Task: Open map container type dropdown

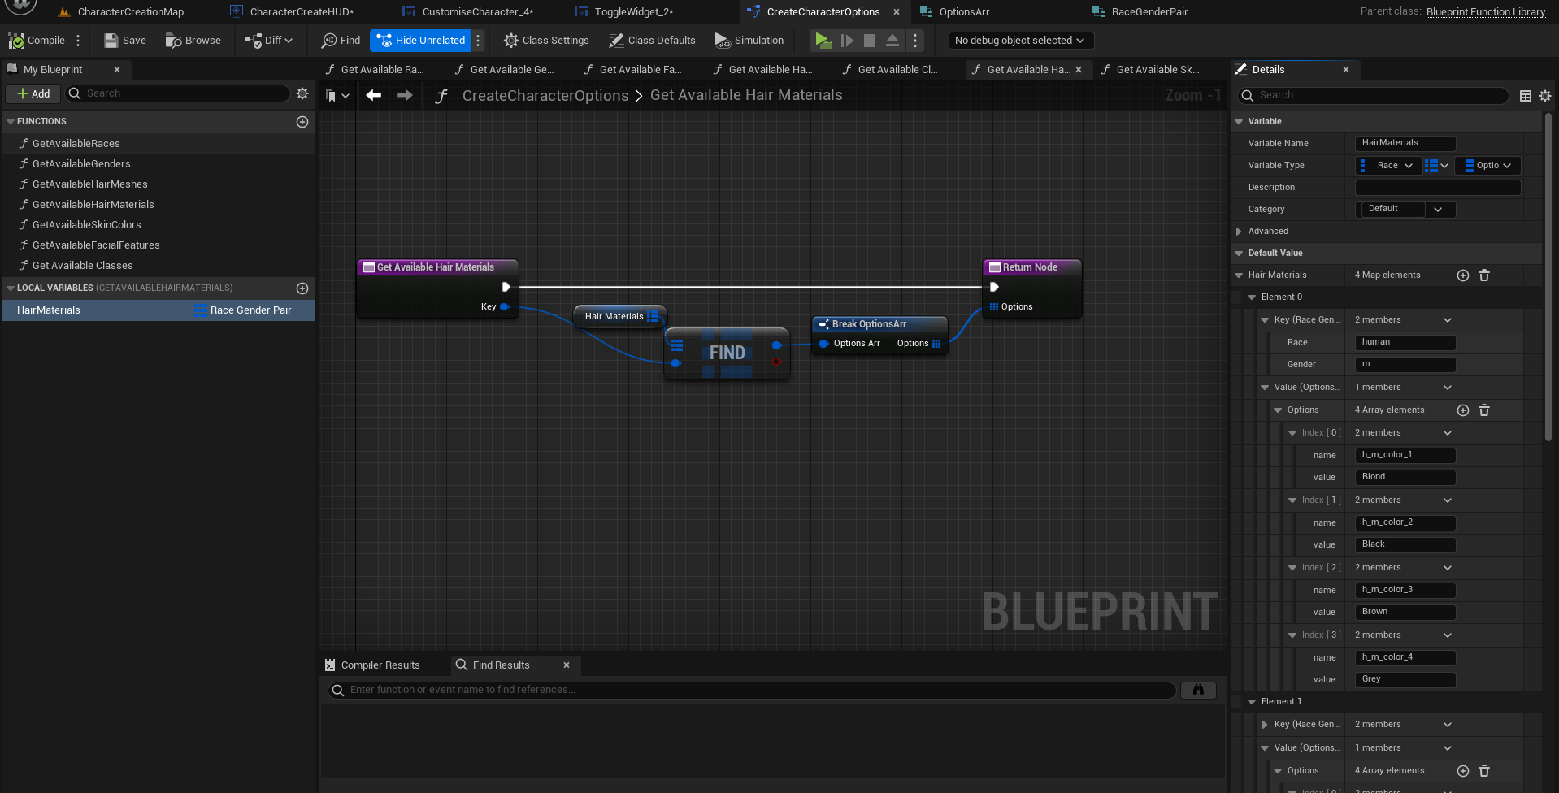Action: 1437,166
